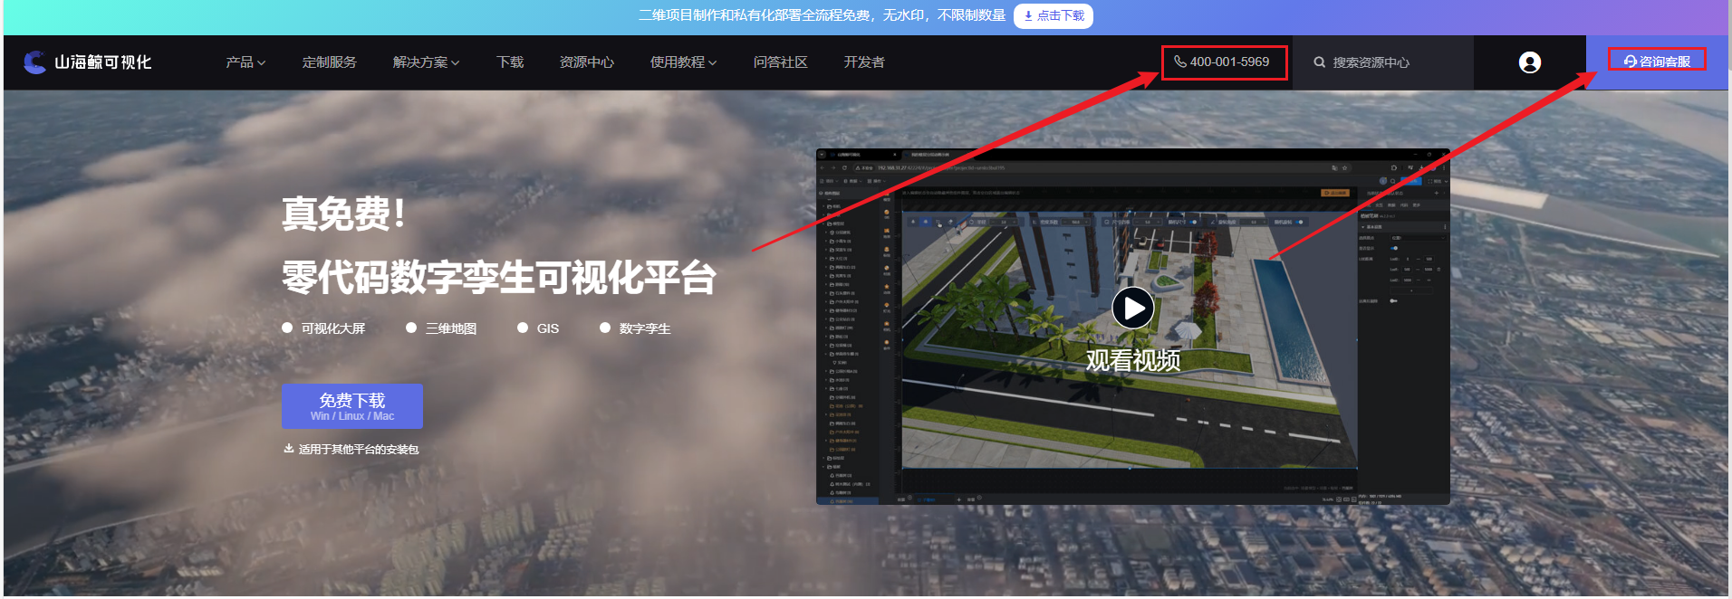The width and height of the screenshot is (1732, 599).
Task: Click the headset icon in 咨询客服
Action: (1630, 62)
